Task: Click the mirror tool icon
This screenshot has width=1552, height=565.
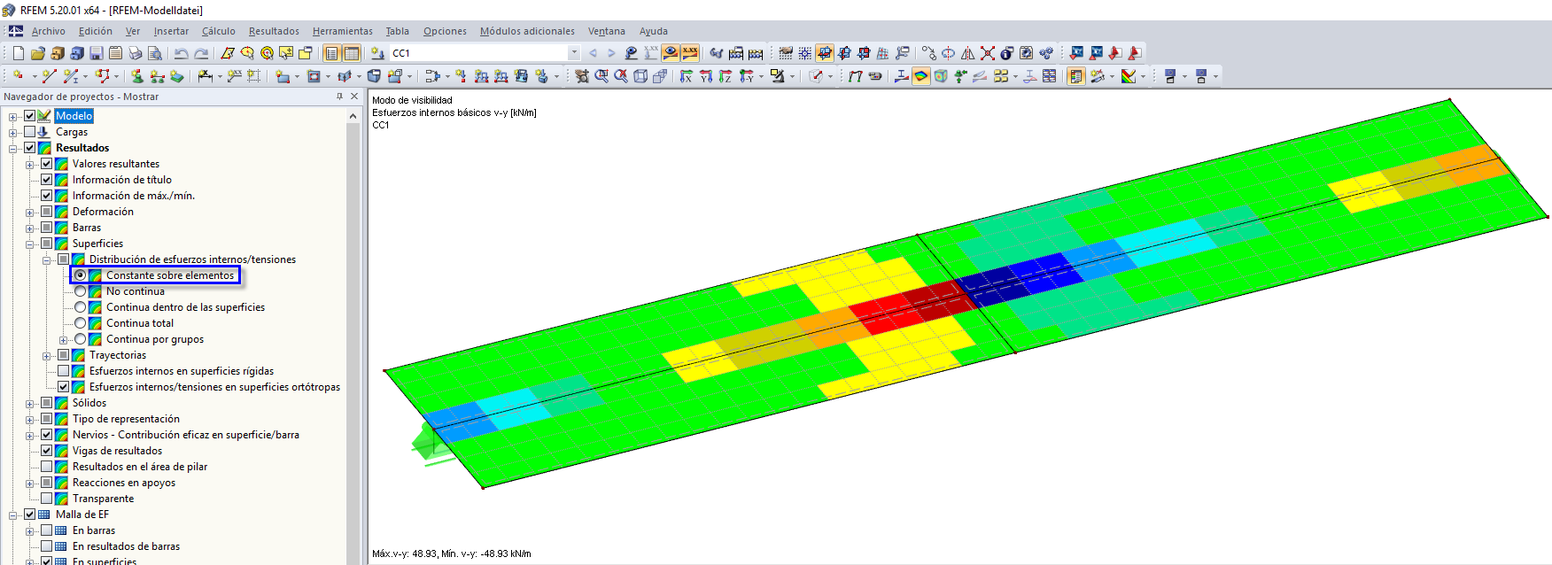Action: (967, 53)
